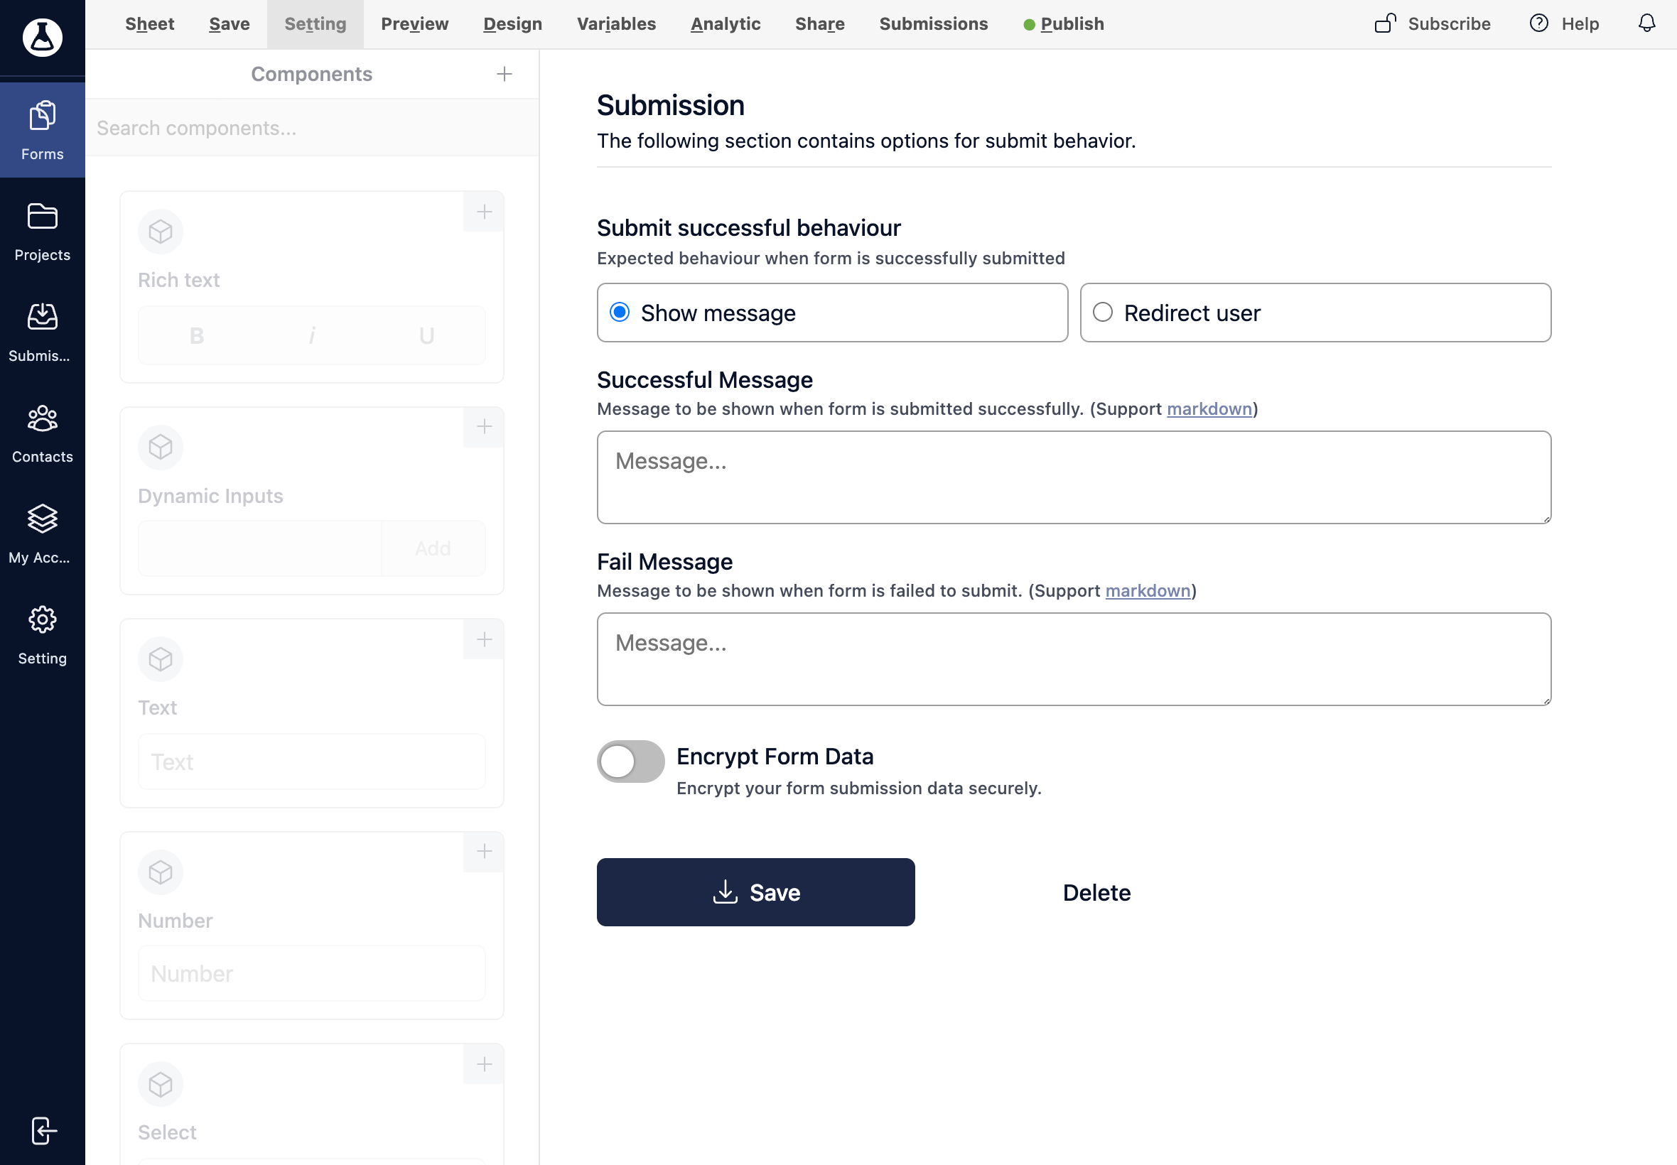
Task: Open Projects folder icon
Action: tap(43, 216)
